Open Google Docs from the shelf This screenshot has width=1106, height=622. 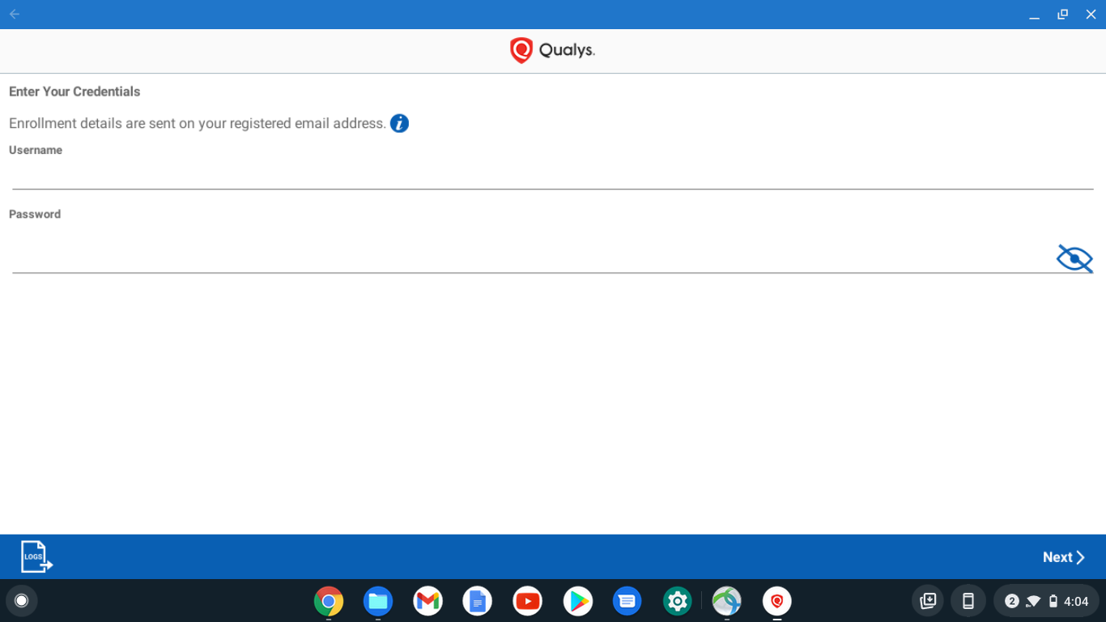pos(478,601)
